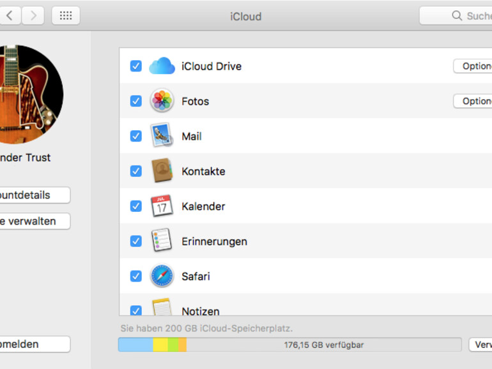The image size is (492, 369).
Task: Click the 'Mail' label
Action: pyautogui.click(x=192, y=137)
